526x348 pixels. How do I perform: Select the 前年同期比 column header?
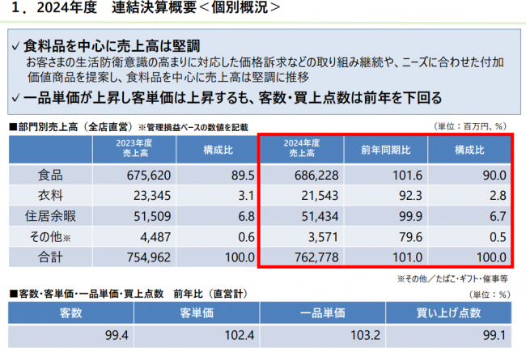coord(385,148)
